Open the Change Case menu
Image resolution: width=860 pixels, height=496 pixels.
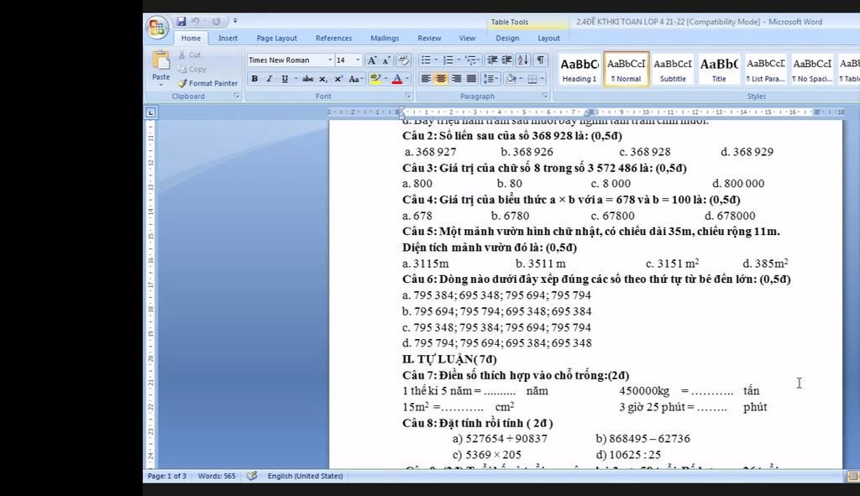355,79
